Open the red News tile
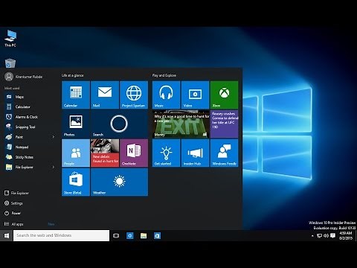The width and height of the screenshot is (357, 268). [x=105, y=153]
